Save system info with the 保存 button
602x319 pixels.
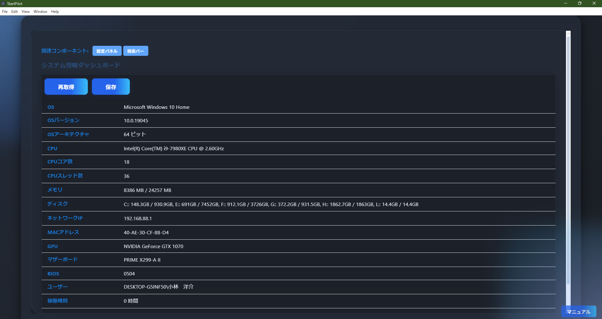pos(110,87)
